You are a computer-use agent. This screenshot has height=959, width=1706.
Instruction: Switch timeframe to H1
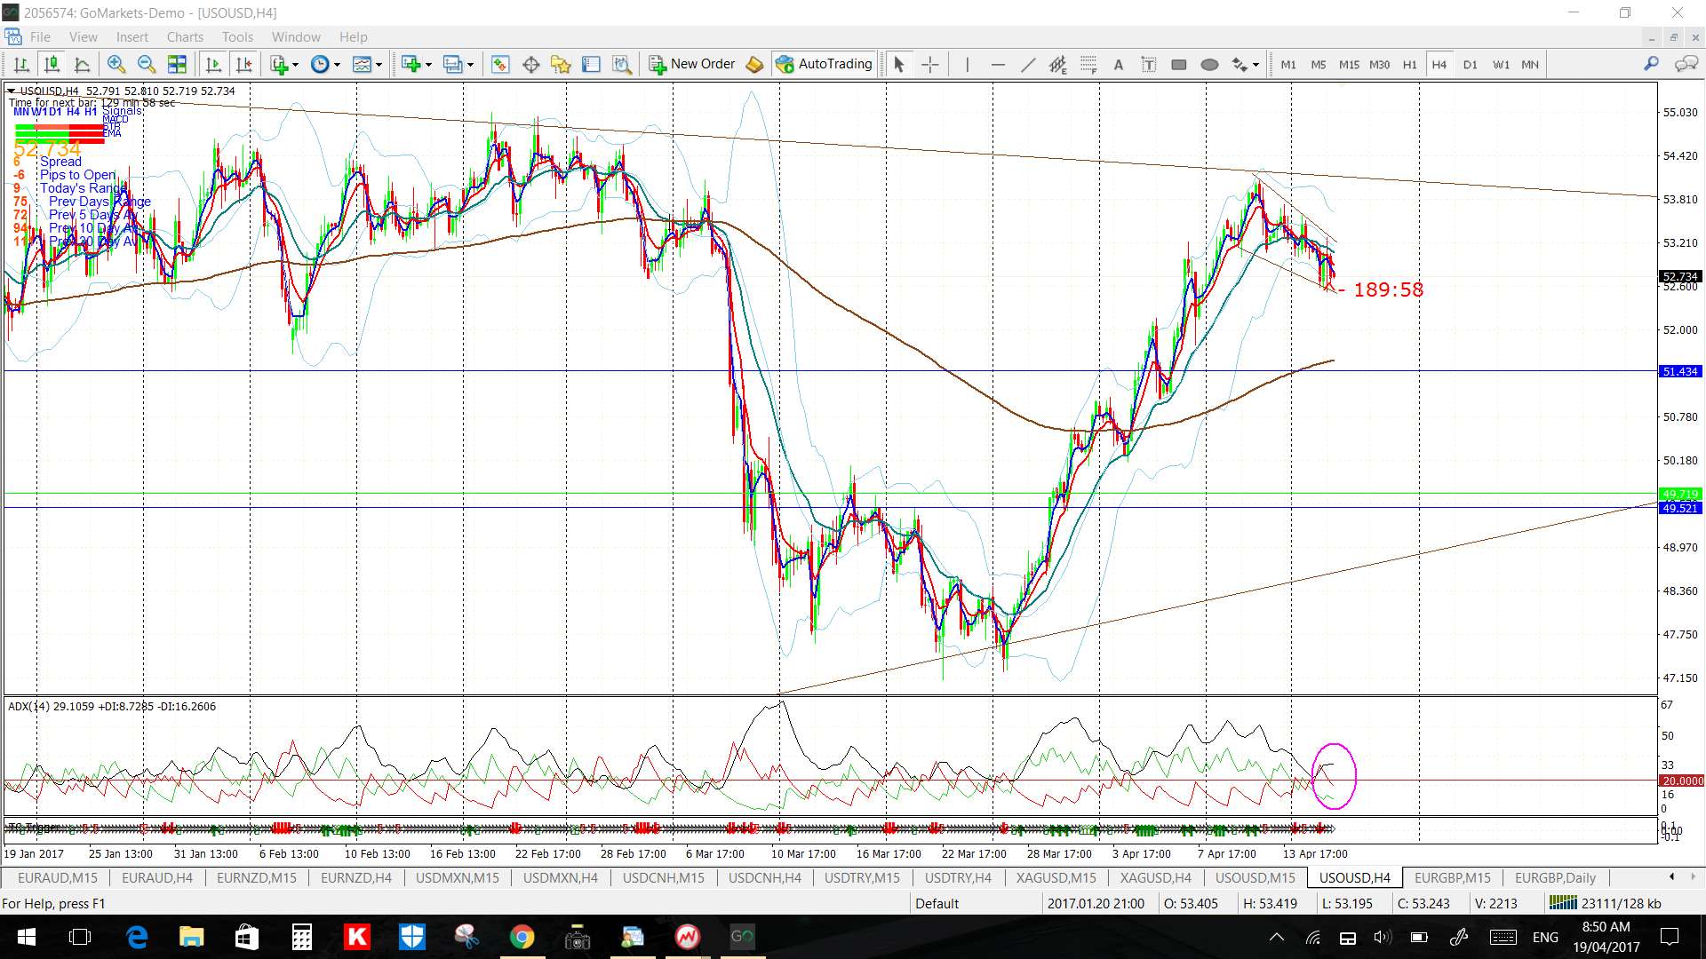1410,64
